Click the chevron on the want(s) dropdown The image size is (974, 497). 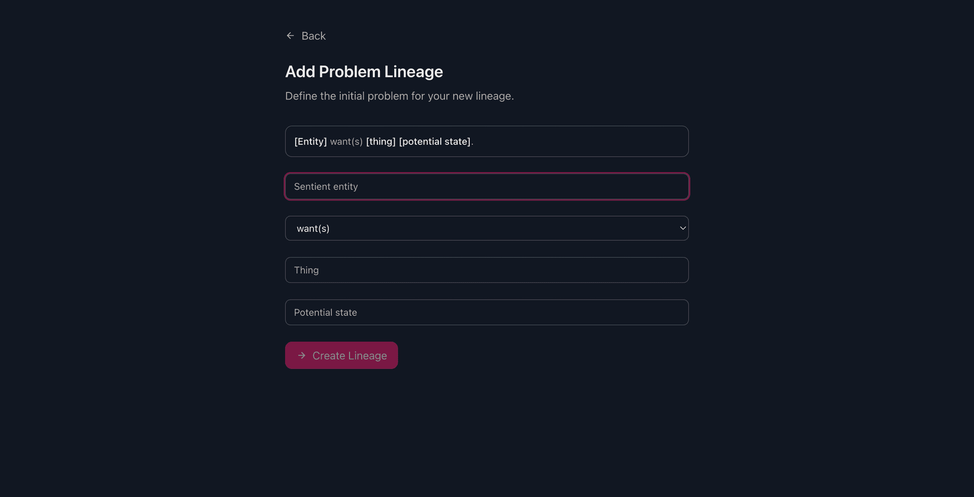682,228
